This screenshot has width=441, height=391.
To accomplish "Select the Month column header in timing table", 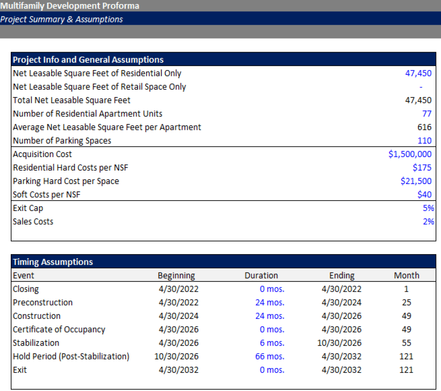I will [x=406, y=276].
